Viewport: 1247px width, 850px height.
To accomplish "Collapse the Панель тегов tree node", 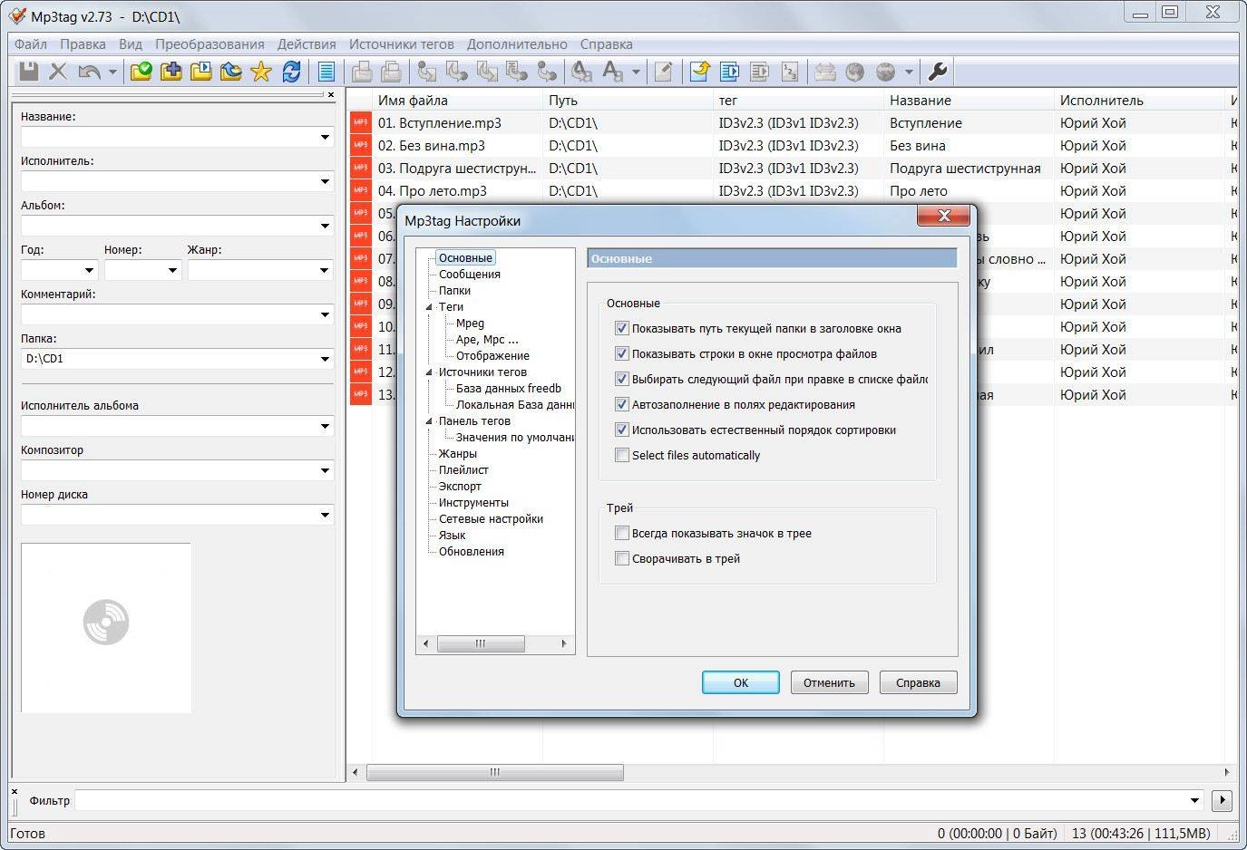I will 429,421.
